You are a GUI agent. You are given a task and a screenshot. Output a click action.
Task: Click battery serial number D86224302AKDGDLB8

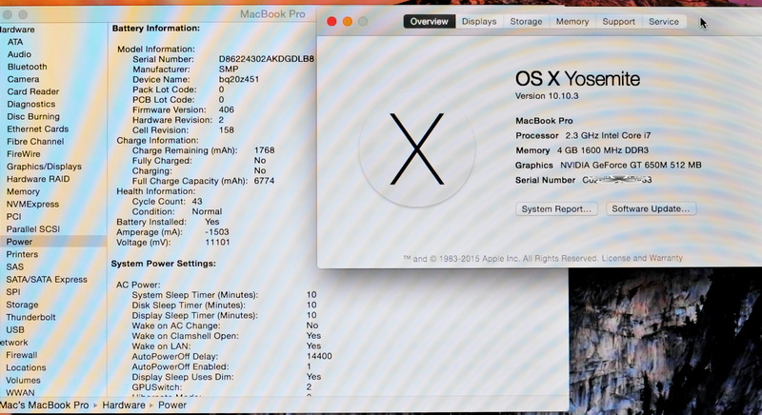click(x=267, y=59)
